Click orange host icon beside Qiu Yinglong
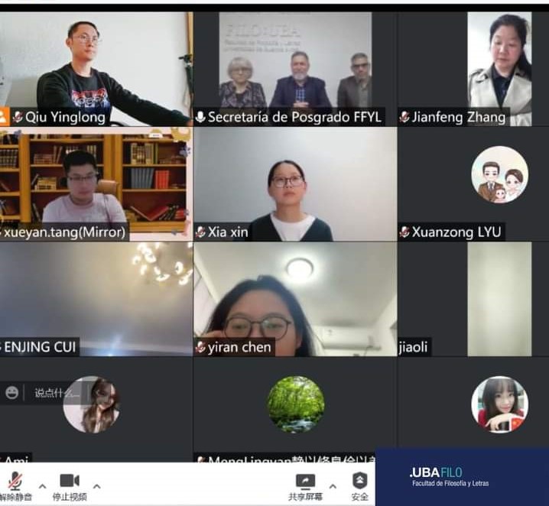This screenshot has width=549, height=506. tap(4, 116)
